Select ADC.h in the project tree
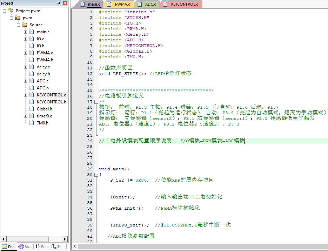The image size is (328, 251). (x=43, y=88)
